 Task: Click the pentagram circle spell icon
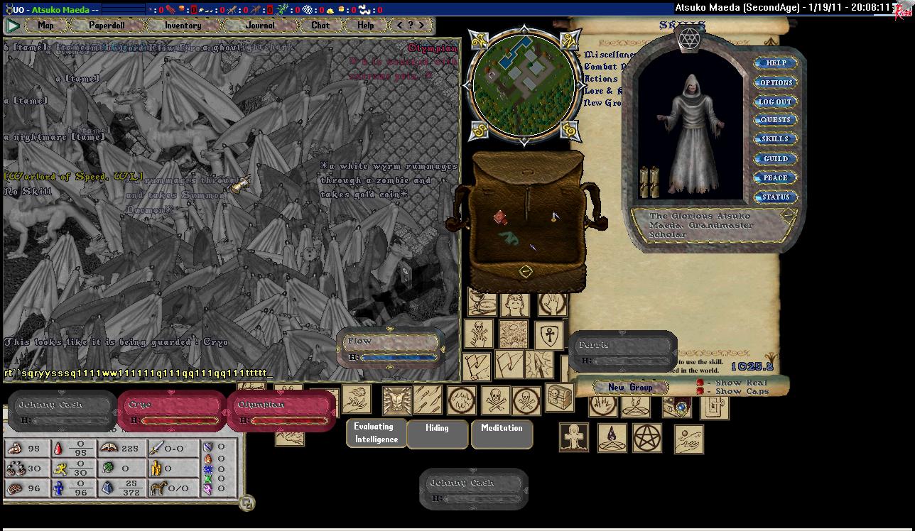tap(647, 438)
